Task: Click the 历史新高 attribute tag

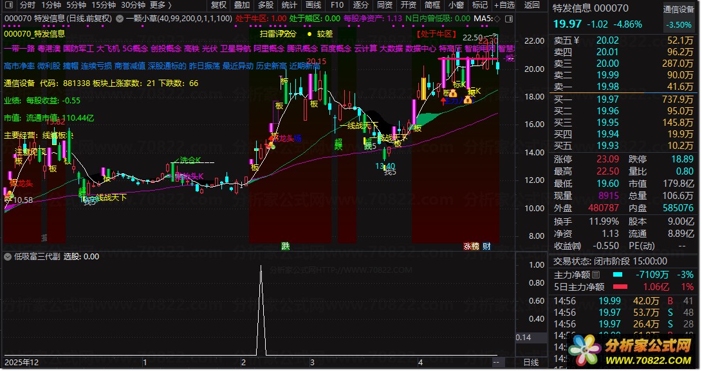Action: pos(272,66)
